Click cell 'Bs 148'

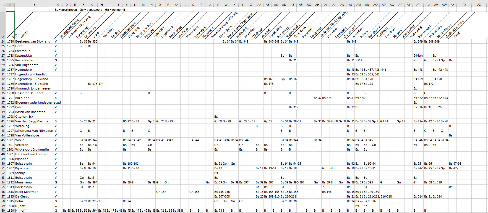pyautogui.click(x=327, y=192)
